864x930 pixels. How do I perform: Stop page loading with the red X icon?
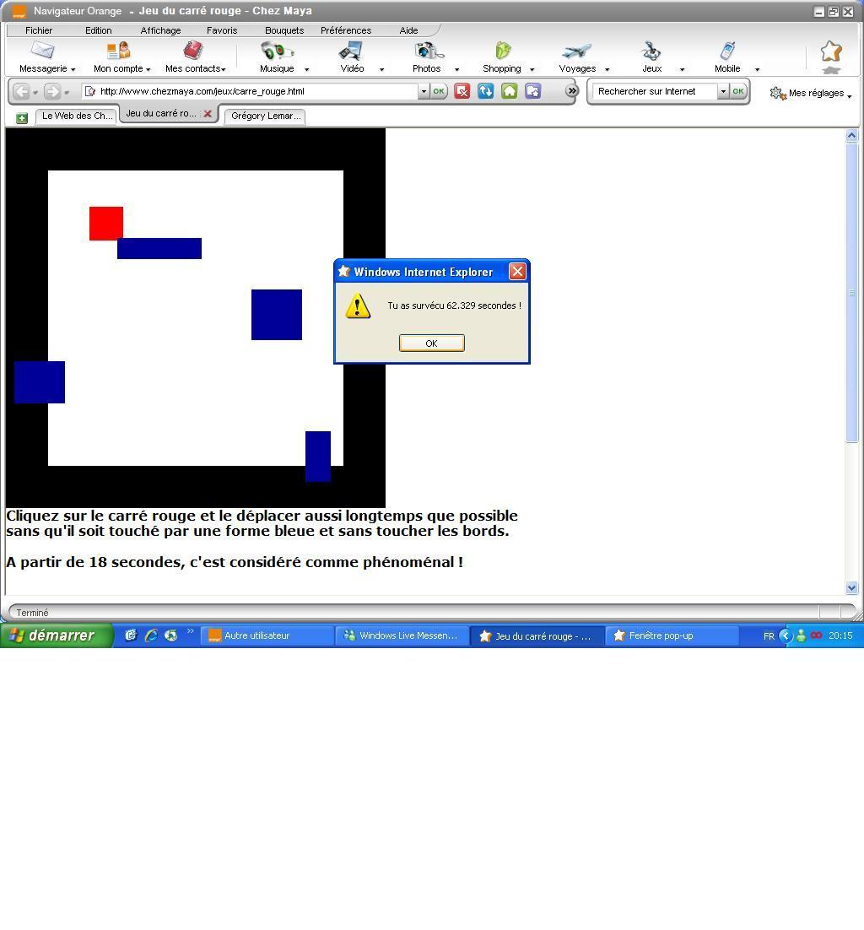pos(462,91)
